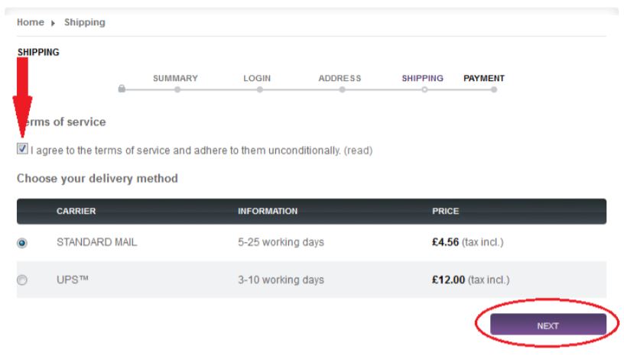The height and width of the screenshot is (359, 624).
Task: Open the terms of service (read) link
Action: pyautogui.click(x=358, y=150)
